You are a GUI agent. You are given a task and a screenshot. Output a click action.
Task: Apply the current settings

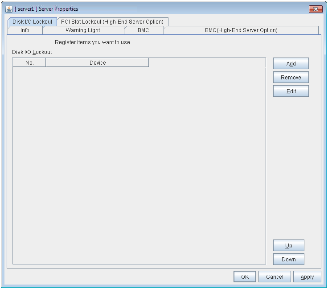tap(307, 277)
